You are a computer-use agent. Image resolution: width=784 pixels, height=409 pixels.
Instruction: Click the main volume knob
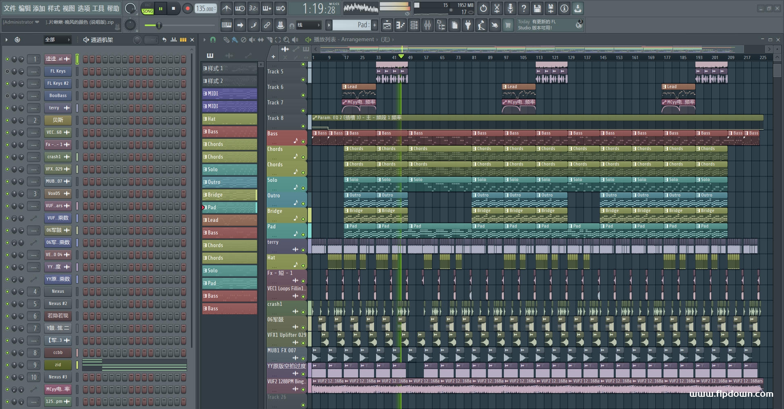tap(130, 8)
